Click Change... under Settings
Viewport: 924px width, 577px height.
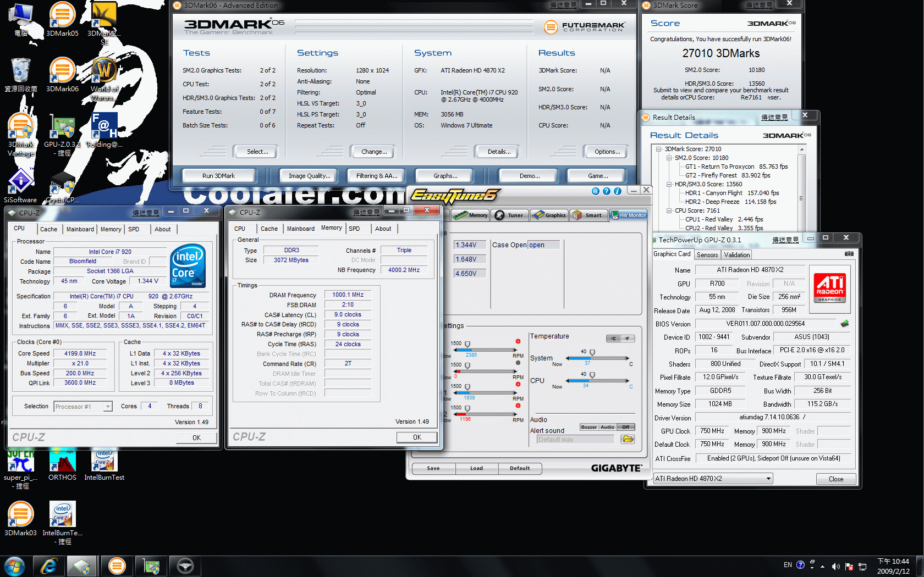point(372,152)
